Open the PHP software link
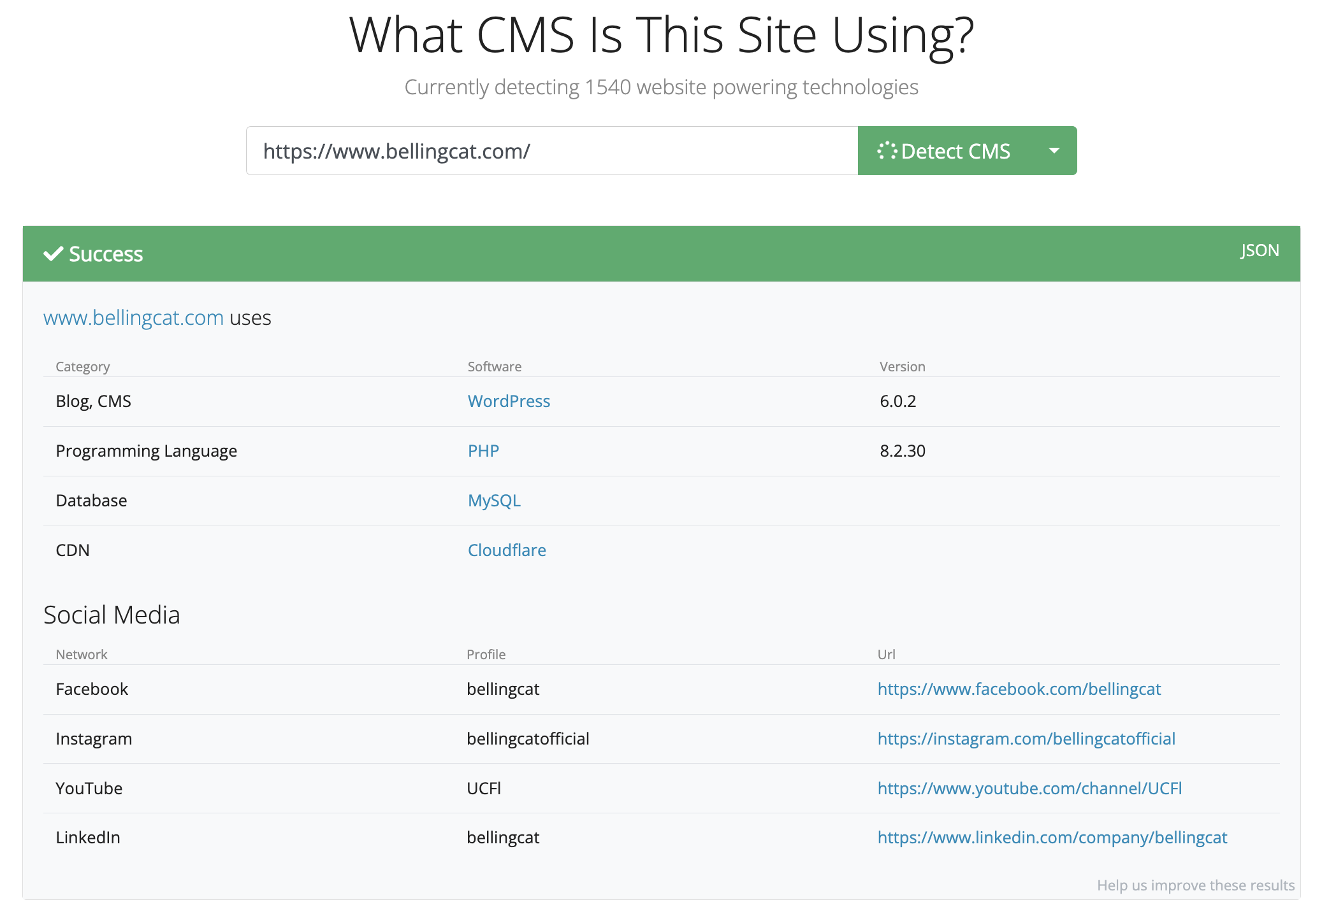 483,451
